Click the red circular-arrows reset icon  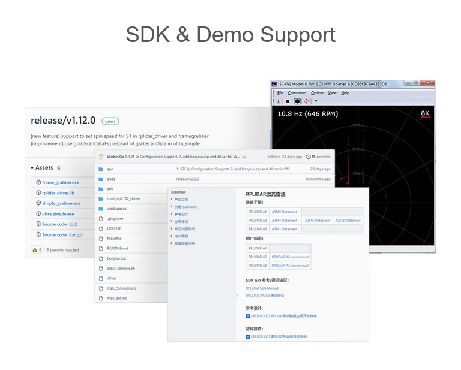click(307, 101)
